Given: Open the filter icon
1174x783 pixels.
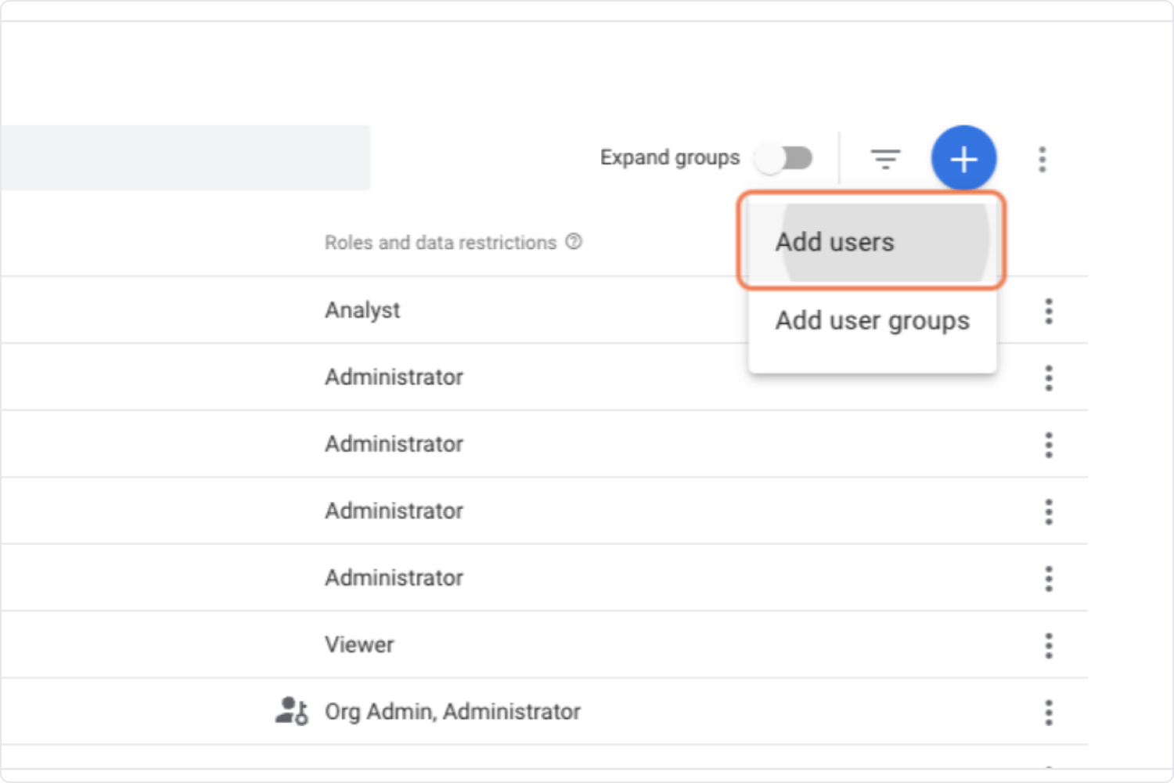Looking at the screenshot, I should point(885,158).
